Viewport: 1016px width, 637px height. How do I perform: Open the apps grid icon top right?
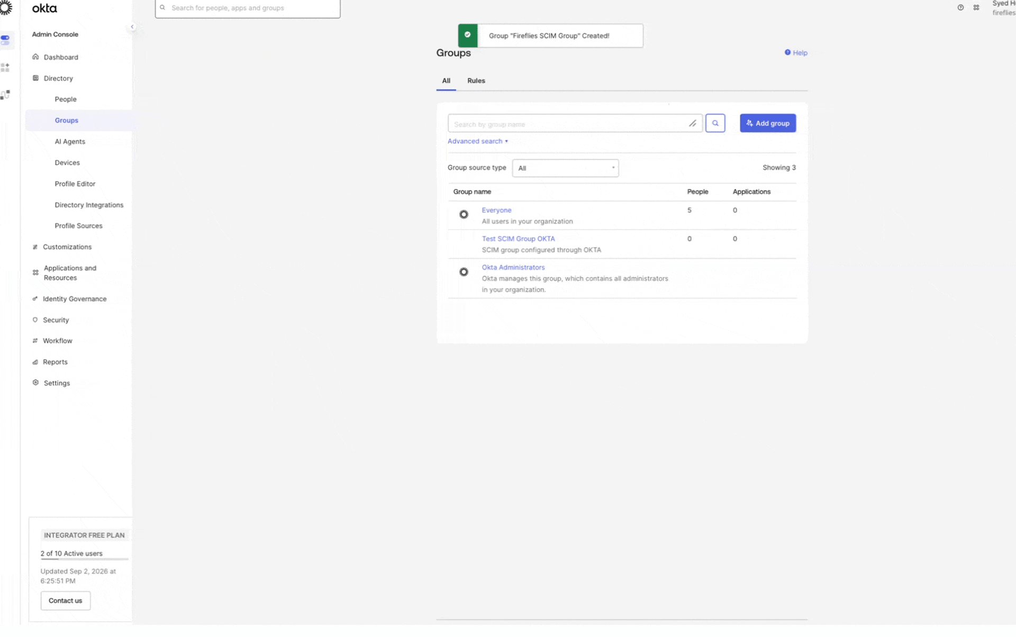tap(976, 7)
